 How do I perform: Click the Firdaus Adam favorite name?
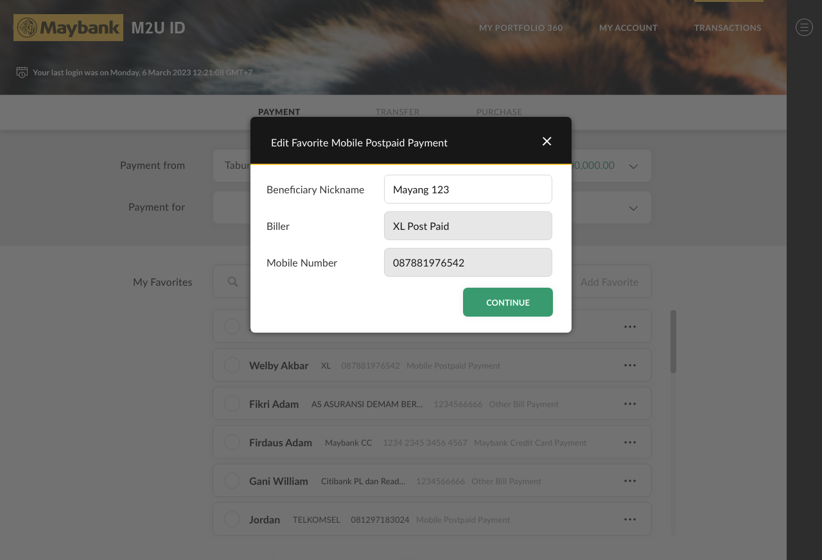click(281, 442)
